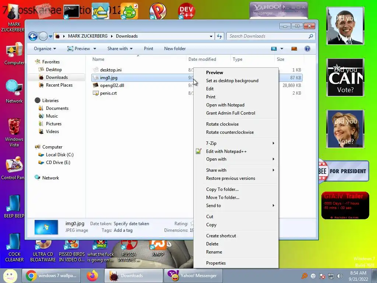Expand the Send to submenu

click(x=236, y=206)
